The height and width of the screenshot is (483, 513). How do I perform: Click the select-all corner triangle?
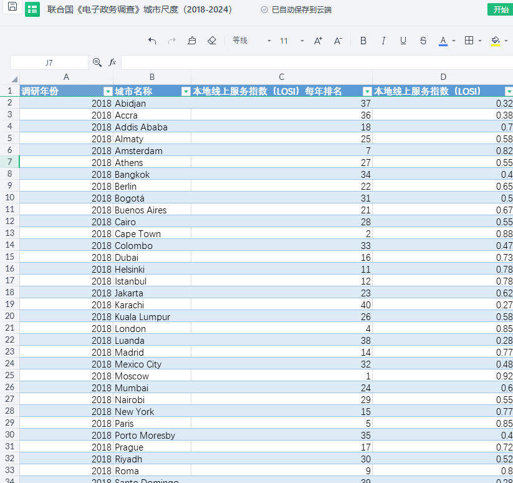tap(14, 79)
